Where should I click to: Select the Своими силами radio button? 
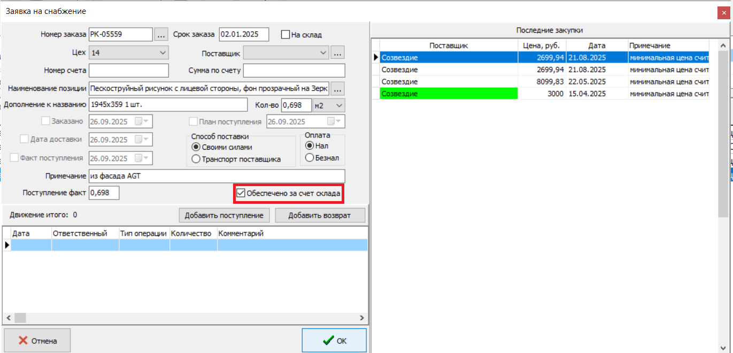196,147
